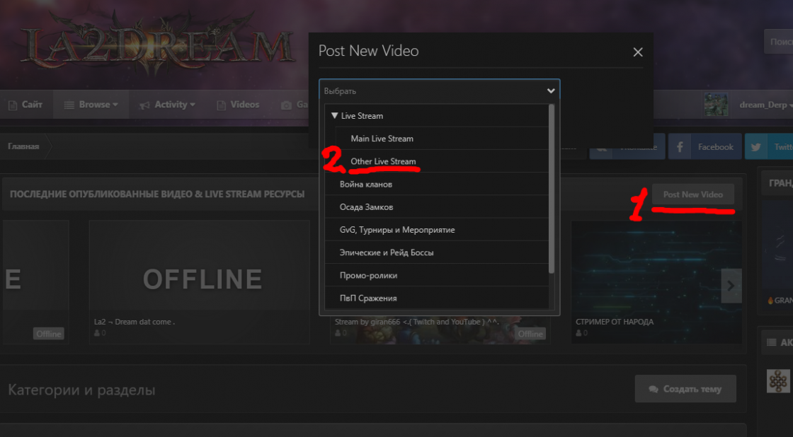Pick Осада Замков from the list
Screen dimensions: 793x437
(366, 207)
